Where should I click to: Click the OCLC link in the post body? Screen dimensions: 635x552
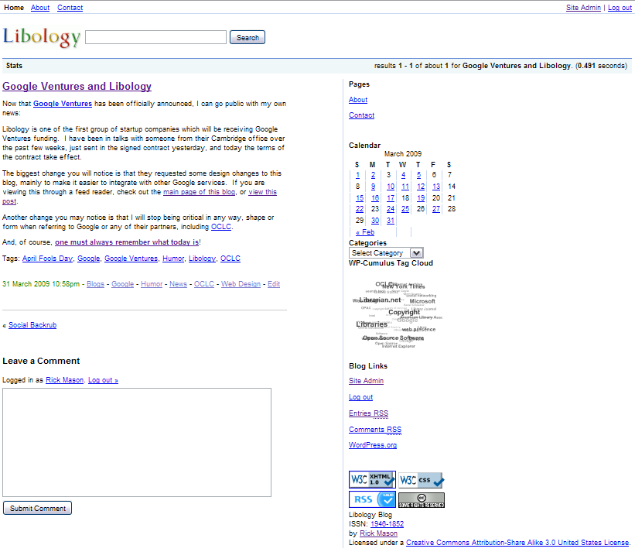221,227
